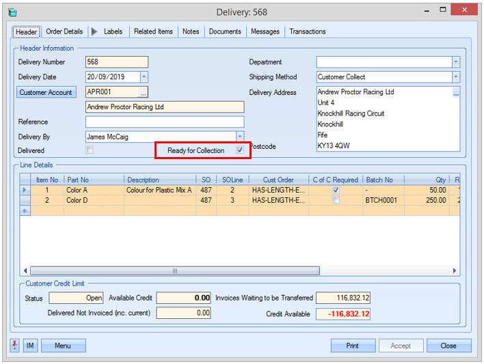This screenshot has height=364, width=484.
Task: Open the Delivery Date dropdown
Action: tap(144, 77)
